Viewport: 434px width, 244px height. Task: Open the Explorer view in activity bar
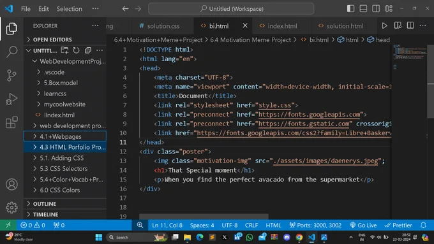[x=11, y=29]
